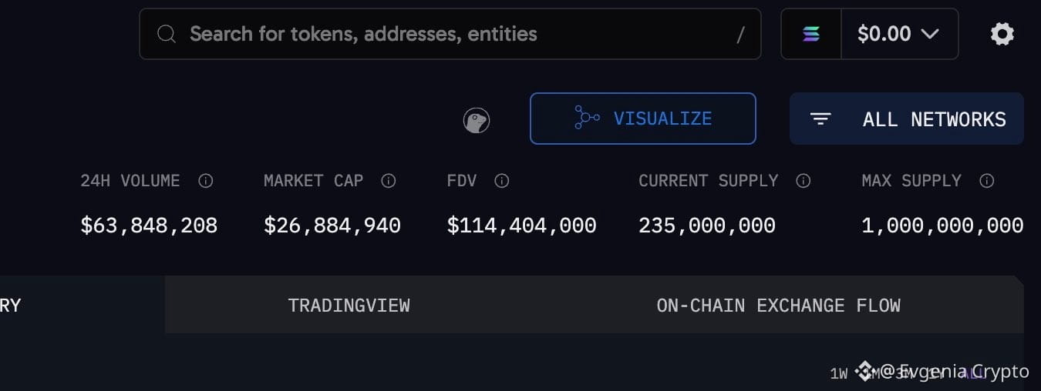Click the Max Supply info icon
The height and width of the screenshot is (391, 1041).
(986, 181)
